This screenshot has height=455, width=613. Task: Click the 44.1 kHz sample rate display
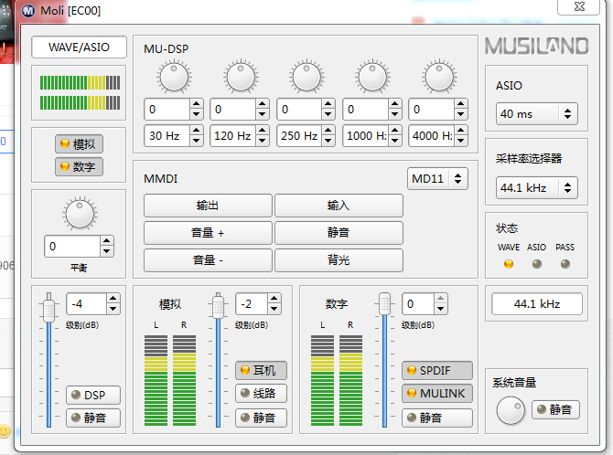click(536, 304)
